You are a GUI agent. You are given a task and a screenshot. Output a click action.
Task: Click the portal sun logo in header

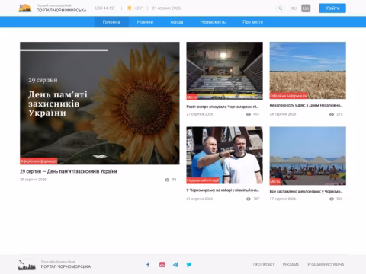(25, 8)
